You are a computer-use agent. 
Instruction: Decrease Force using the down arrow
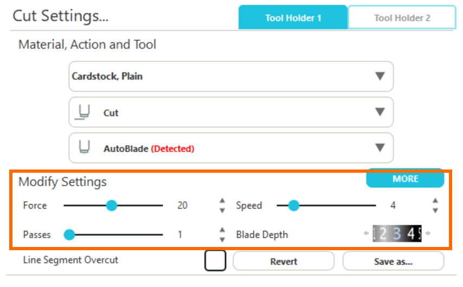coord(222,210)
